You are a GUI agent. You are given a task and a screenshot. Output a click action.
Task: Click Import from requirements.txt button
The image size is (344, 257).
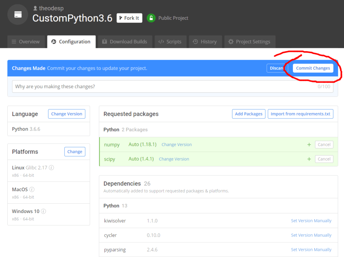pyautogui.click(x=300, y=114)
